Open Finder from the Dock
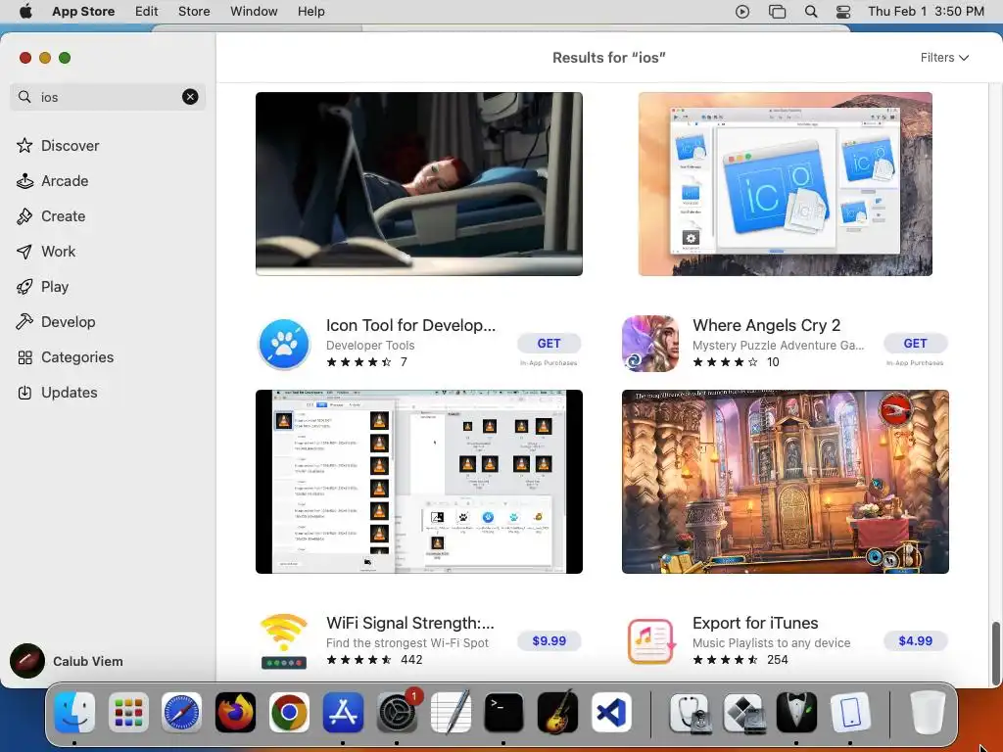Screen dimensions: 1003x752 point(74,713)
